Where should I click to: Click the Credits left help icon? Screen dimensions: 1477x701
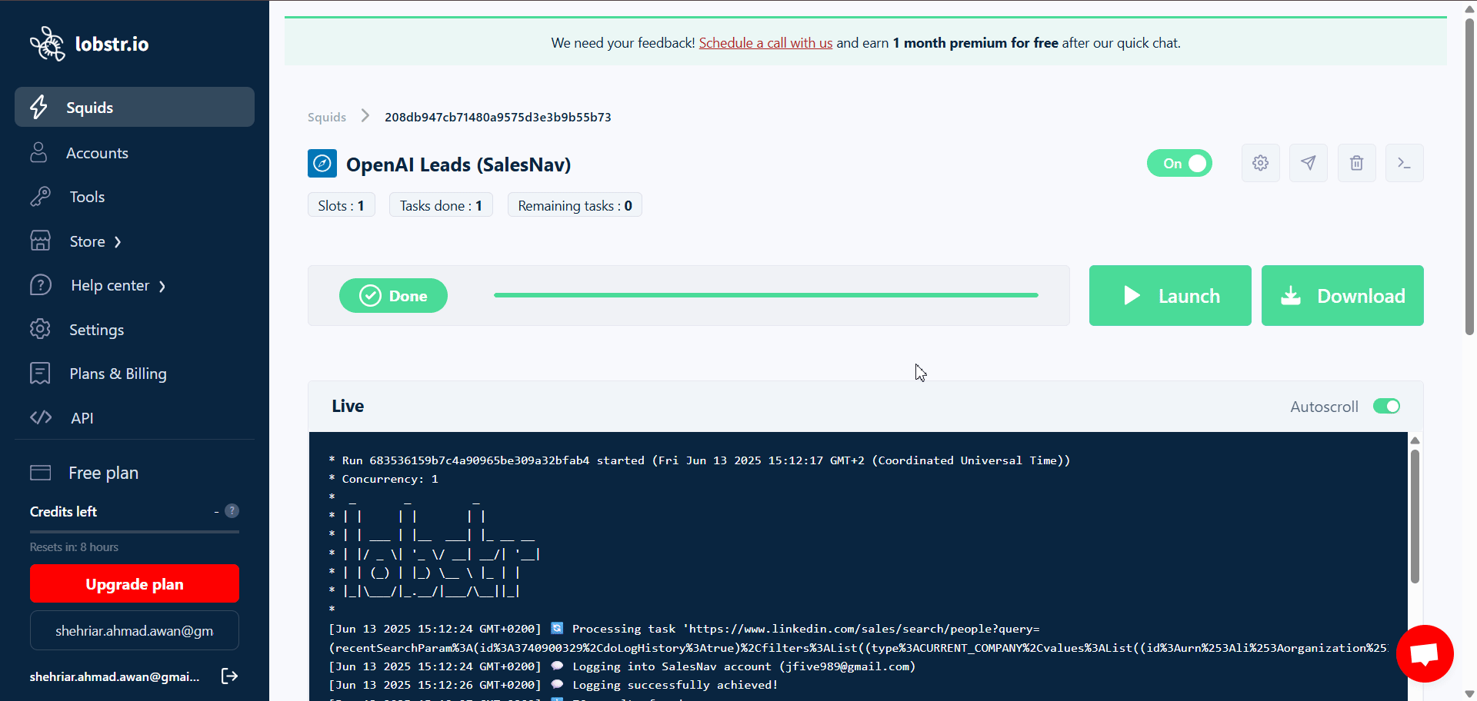(232, 510)
